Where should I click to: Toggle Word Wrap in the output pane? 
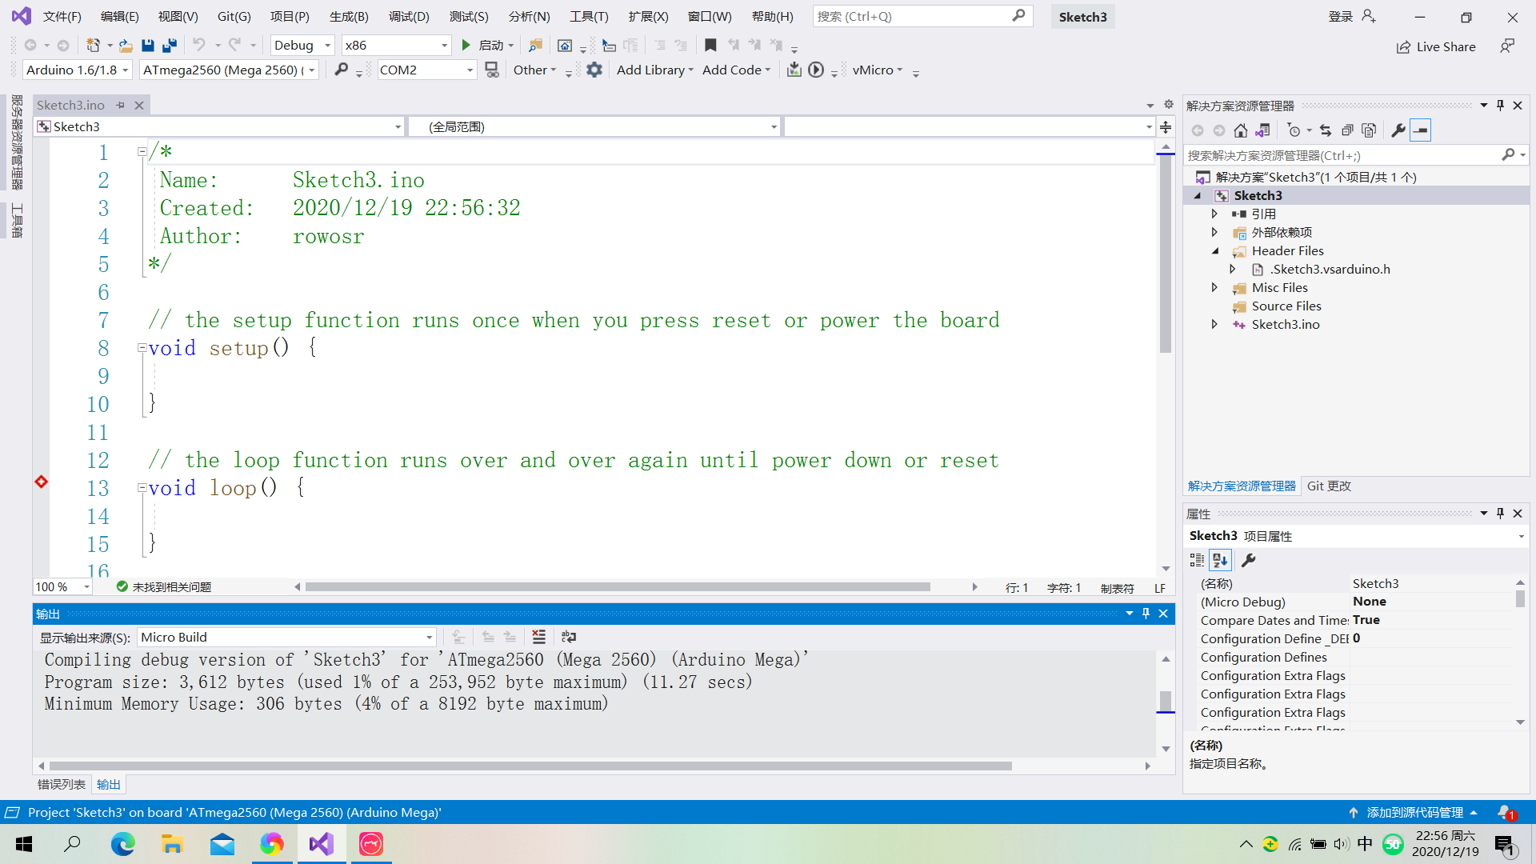569,637
